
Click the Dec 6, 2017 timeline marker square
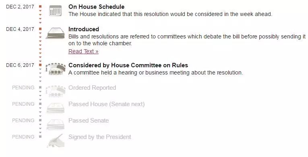[40, 65]
